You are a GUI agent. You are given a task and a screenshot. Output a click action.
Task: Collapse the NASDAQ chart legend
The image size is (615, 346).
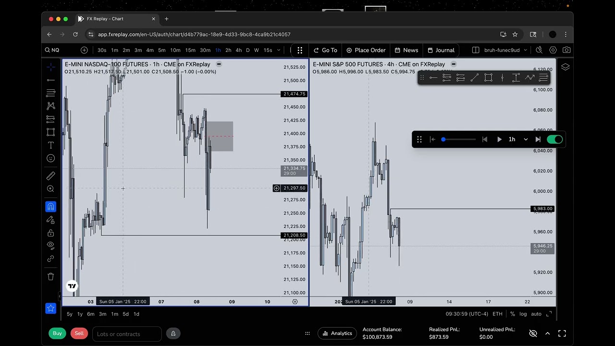point(219,64)
